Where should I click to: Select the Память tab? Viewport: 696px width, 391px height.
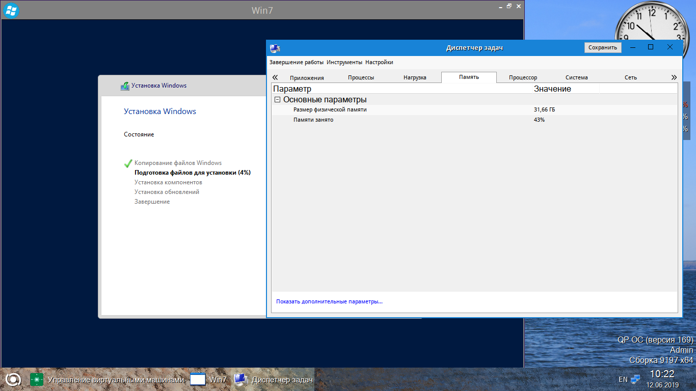coord(469,77)
